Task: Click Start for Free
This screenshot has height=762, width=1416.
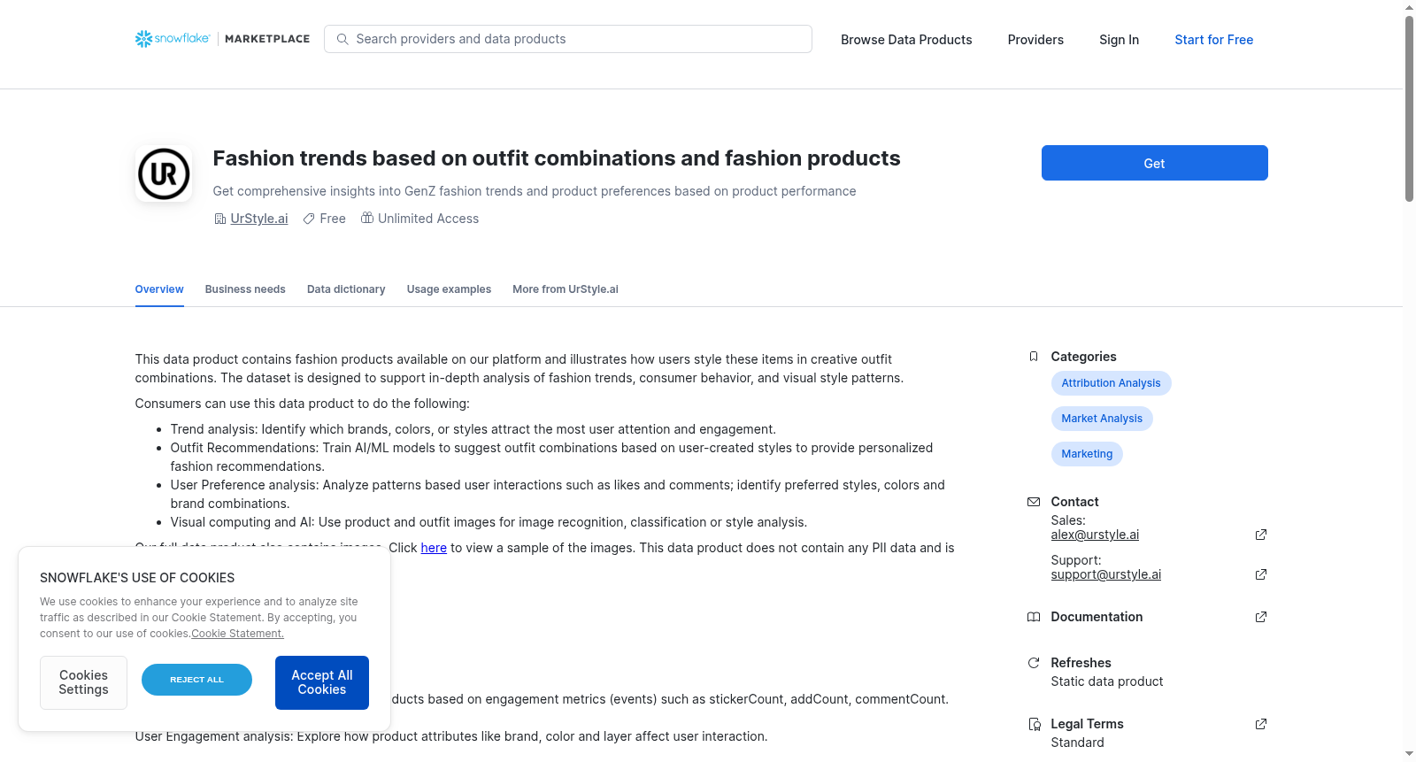Action: click(1213, 40)
